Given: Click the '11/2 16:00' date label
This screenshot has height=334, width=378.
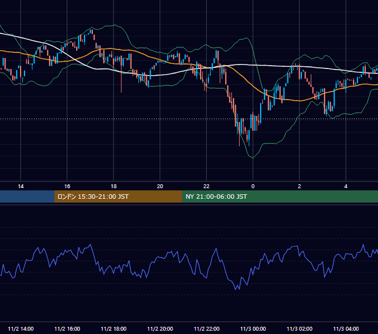Looking at the screenshot, I should coord(67,328).
